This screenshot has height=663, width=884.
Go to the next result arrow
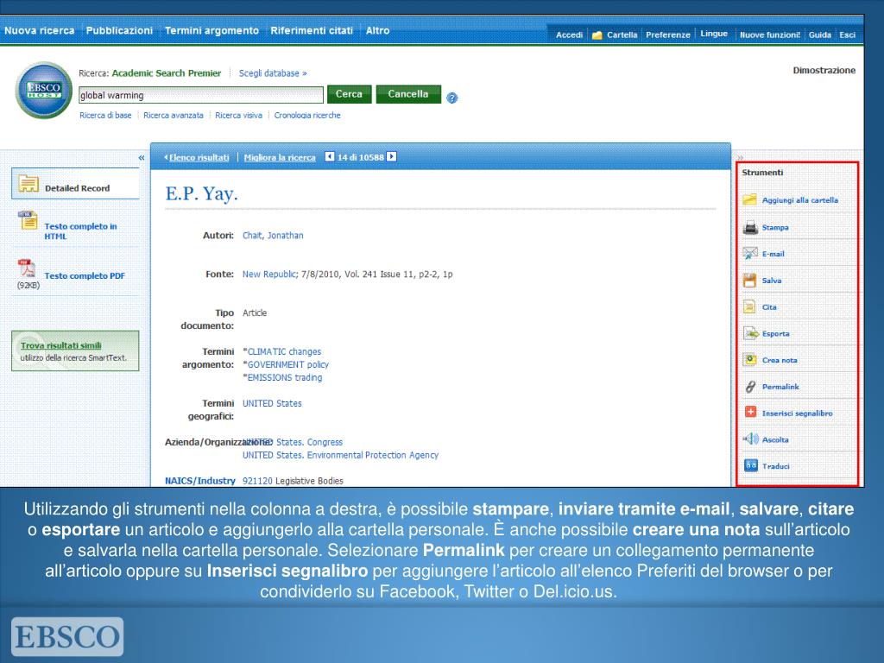(392, 157)
